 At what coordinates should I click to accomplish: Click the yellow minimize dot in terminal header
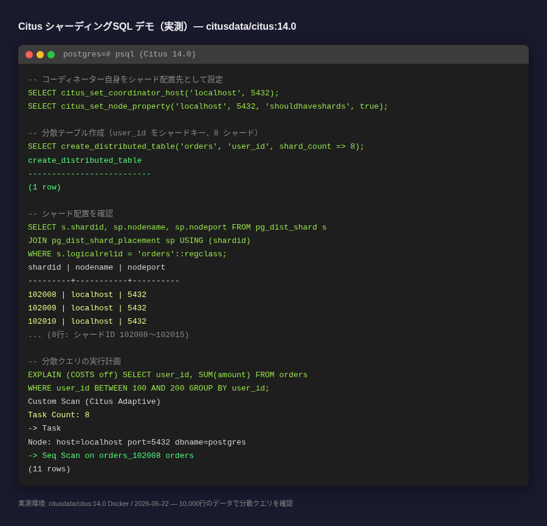point(40,55)
